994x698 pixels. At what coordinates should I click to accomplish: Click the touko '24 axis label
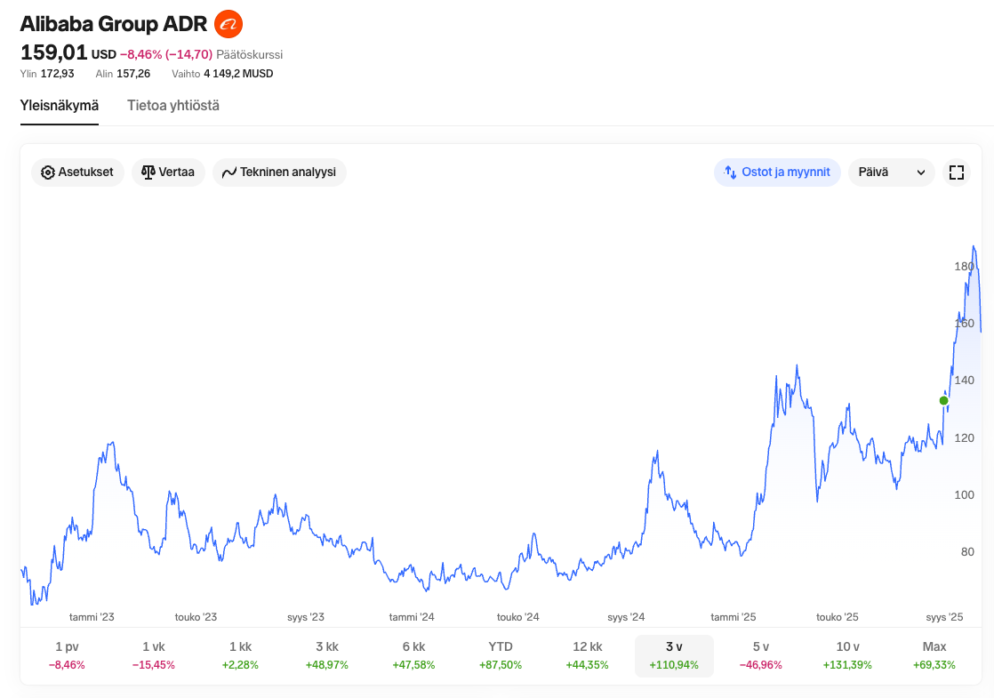click(x=518, y=617)
